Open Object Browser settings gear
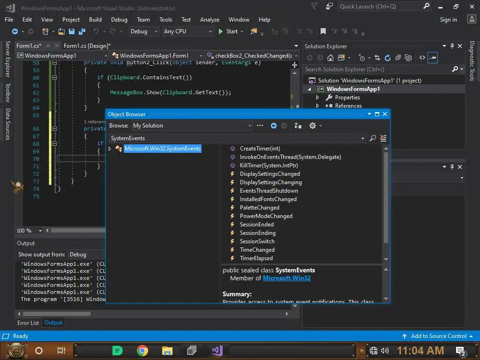The width and height of the screenshot is (480, 360). (312, 126)
